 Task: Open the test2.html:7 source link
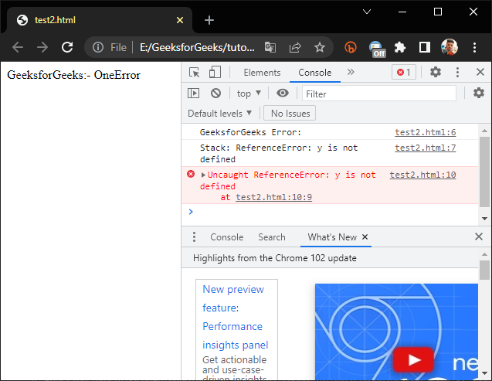coord(425,148)
